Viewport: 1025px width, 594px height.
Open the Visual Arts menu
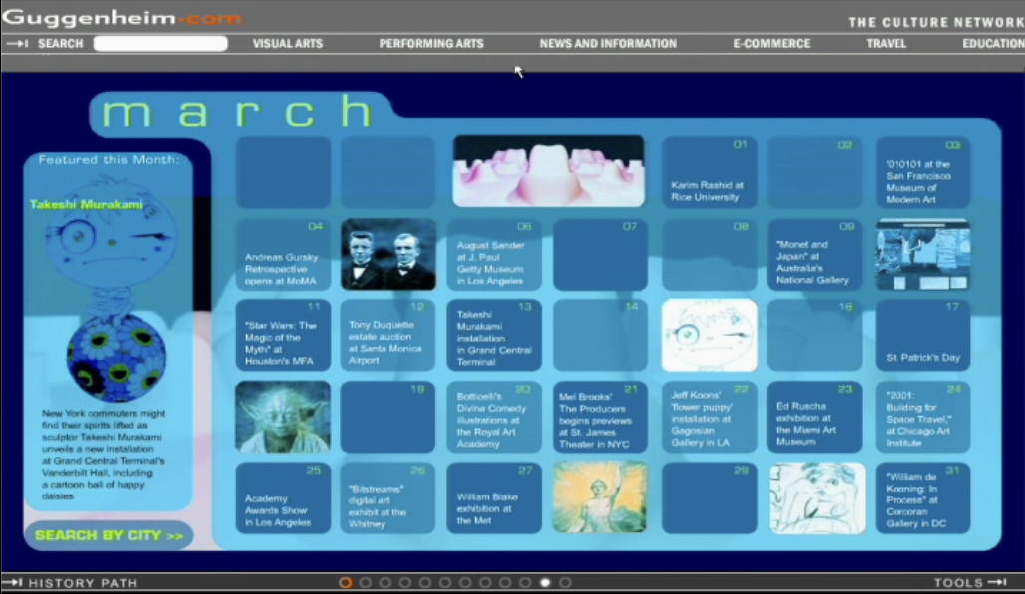pos(287,44)
